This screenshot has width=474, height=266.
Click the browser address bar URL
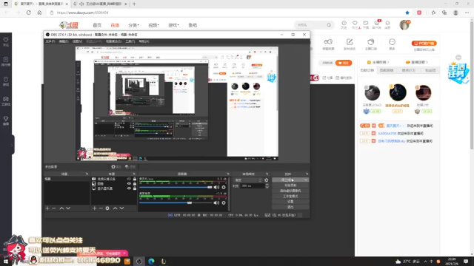(82, 13)
